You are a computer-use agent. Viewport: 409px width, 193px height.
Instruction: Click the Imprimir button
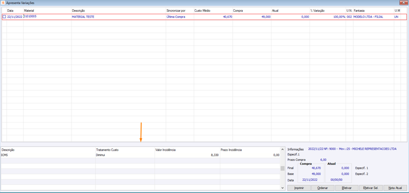click(299, 188)
